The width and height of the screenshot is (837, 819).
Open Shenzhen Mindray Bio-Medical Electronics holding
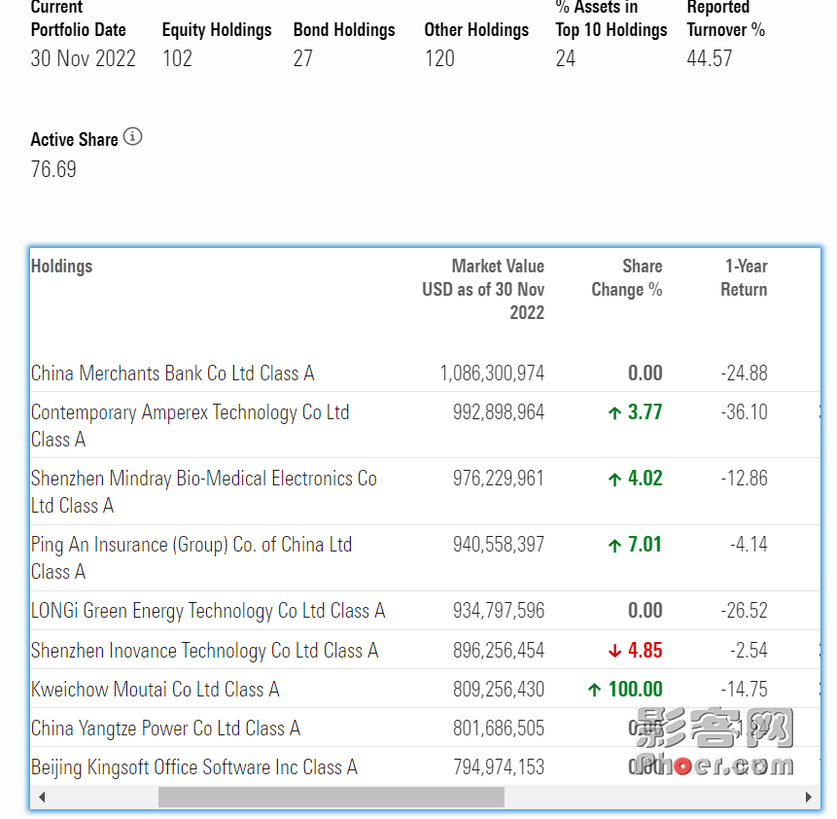click(x=204, y=492)
